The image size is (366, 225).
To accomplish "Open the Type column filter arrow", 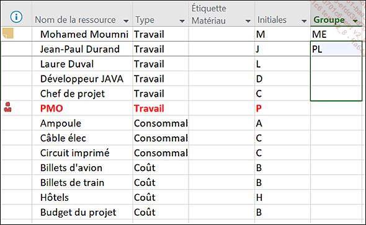I will point(182,21).
